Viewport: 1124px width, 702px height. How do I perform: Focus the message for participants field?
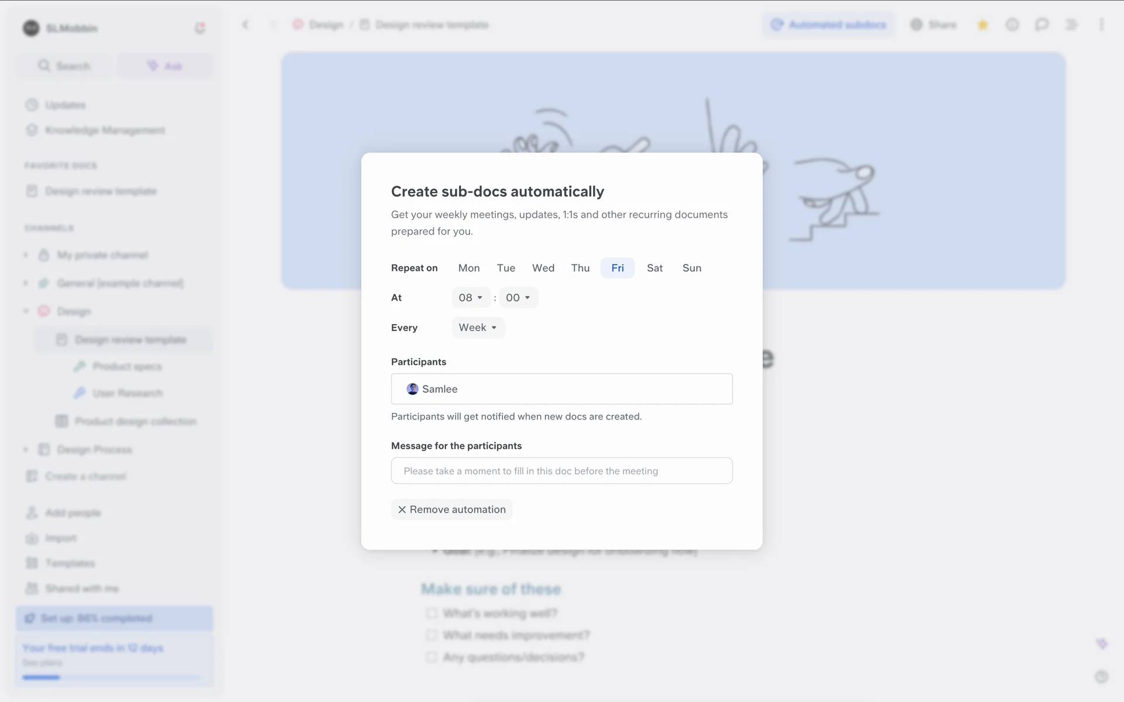coord(561,471)
